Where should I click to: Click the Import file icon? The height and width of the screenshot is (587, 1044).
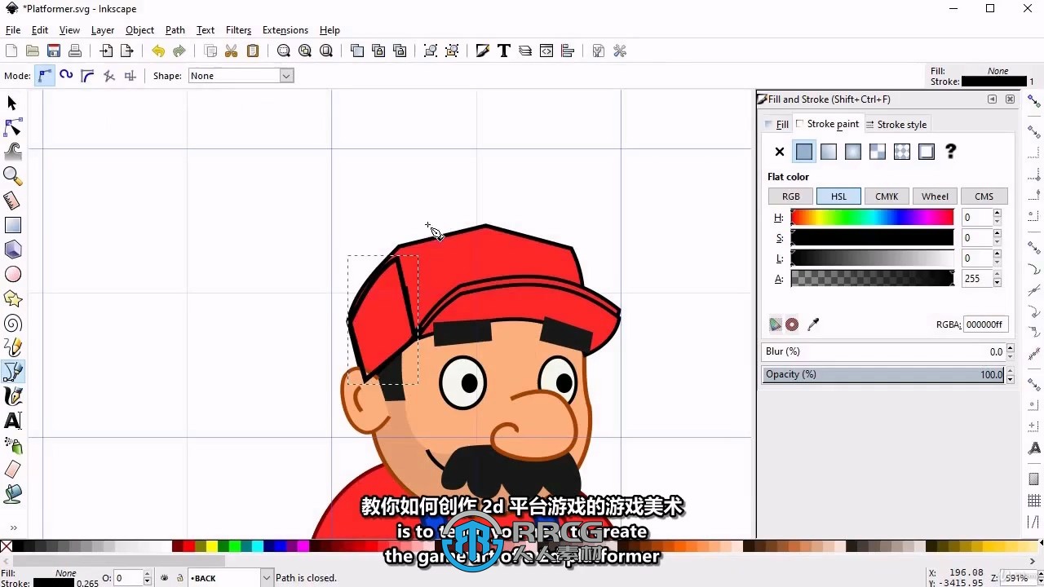coord(106,51)
